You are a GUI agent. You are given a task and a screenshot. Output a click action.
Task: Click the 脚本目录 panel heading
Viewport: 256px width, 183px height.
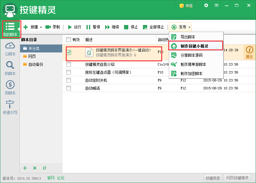click(29, 40)
